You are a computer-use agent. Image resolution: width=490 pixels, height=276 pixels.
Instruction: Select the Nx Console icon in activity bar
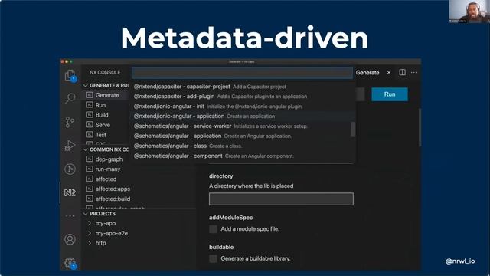click(70, 192)
